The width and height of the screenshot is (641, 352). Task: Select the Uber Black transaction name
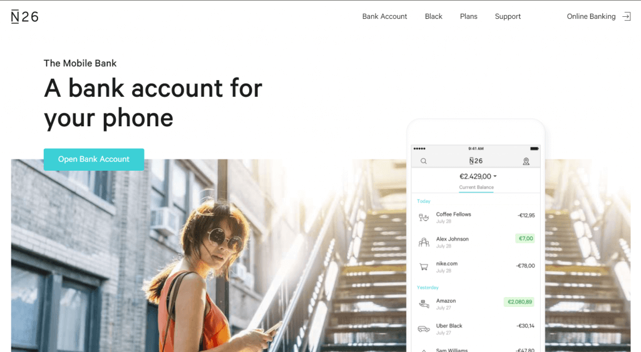pos(449,326)
